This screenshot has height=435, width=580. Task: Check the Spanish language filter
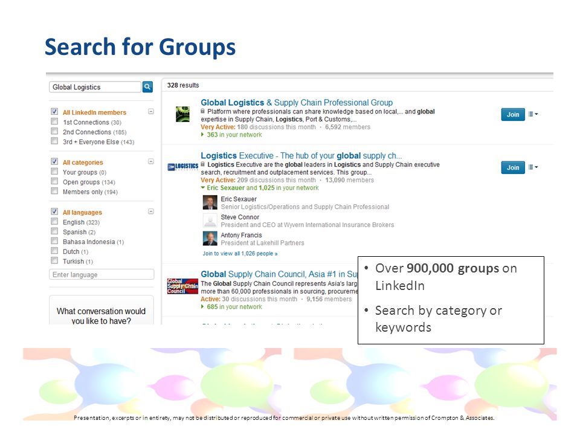(x=54, y=231)
